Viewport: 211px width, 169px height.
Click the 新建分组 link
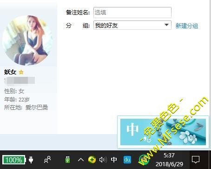(x=187, y=26)
